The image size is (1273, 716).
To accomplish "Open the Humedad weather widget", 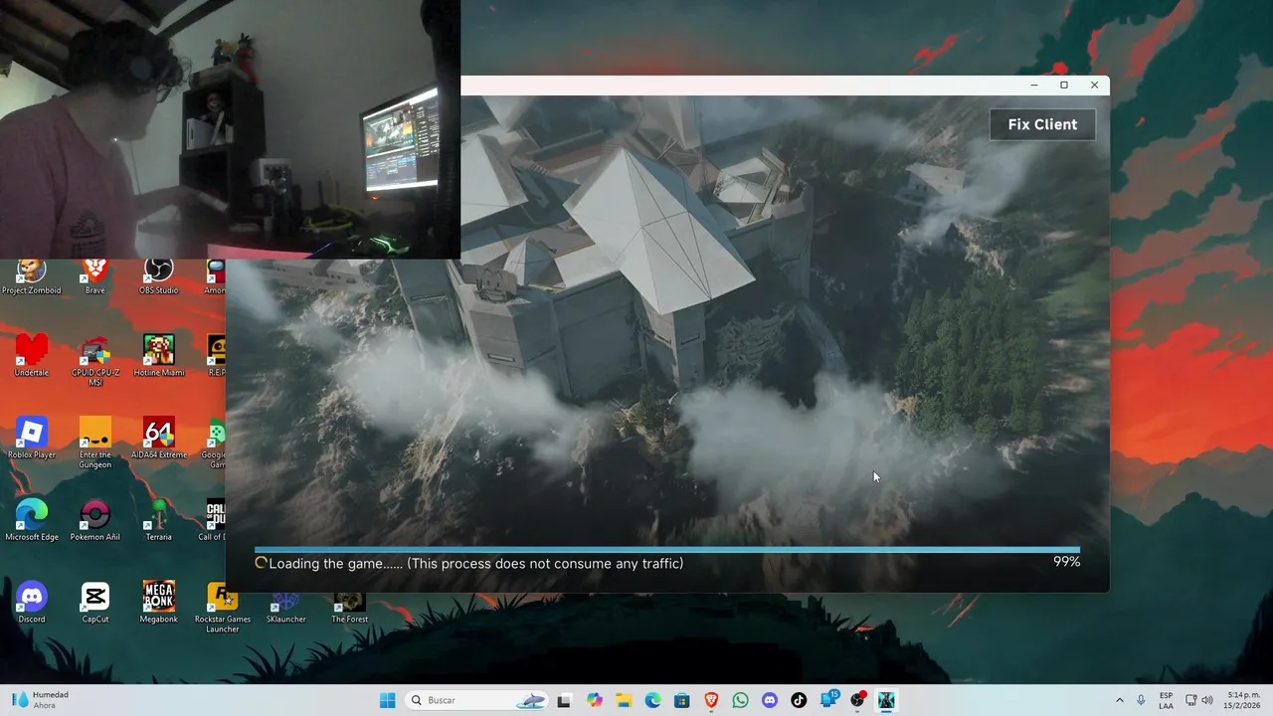I will [42, 700].
